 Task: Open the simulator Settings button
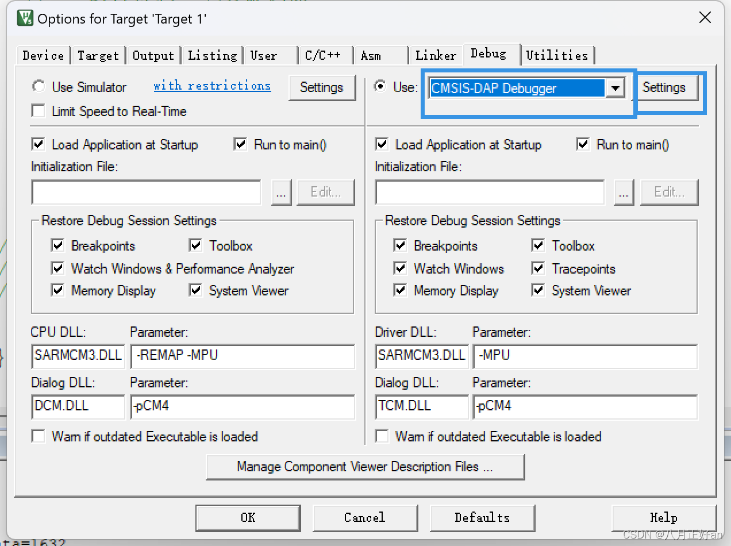[321, 87]
